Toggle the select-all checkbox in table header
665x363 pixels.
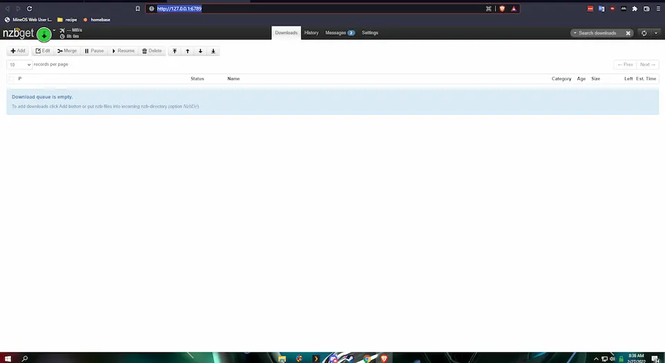click(x=12, y=79)
